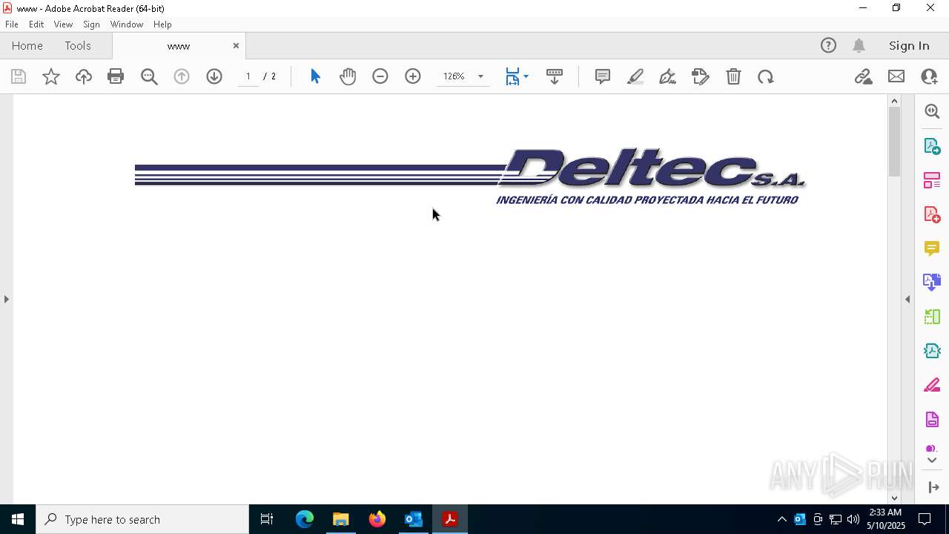
Task: Zoom in with the plus button
Action: click(x=413, y=76)
